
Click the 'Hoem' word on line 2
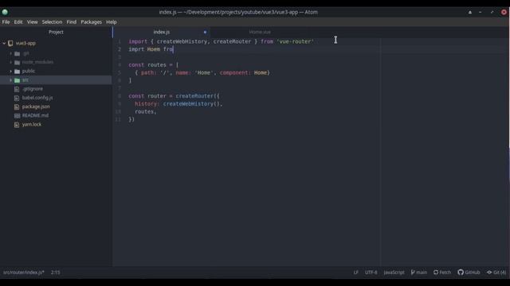pos(154,49)
